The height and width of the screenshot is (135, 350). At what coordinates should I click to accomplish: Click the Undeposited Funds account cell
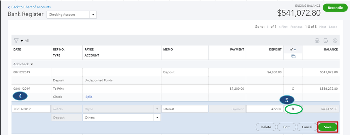pos(98,80)
